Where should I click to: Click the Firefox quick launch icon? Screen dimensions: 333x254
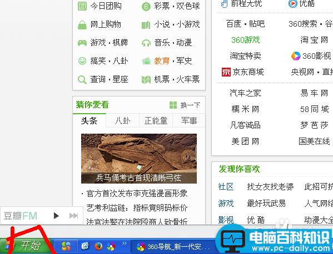point(98,246)
